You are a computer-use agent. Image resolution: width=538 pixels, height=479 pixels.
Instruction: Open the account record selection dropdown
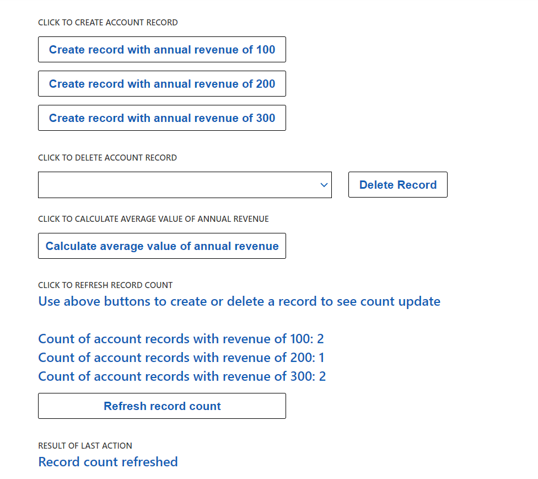coord(185,185)
